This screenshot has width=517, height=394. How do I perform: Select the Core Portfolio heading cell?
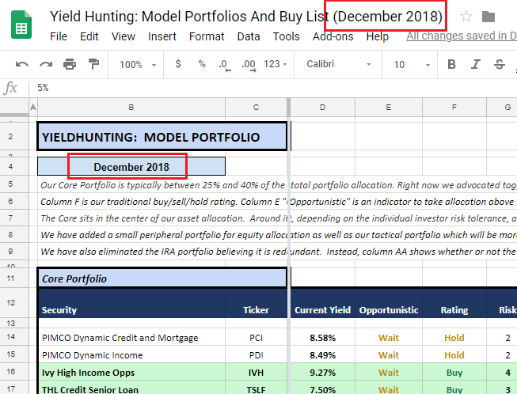[x=162, y=278]
